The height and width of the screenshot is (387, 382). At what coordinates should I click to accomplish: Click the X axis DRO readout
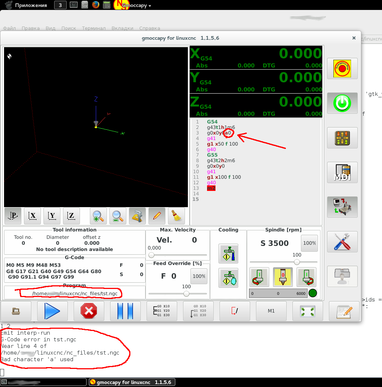point(256,57)
